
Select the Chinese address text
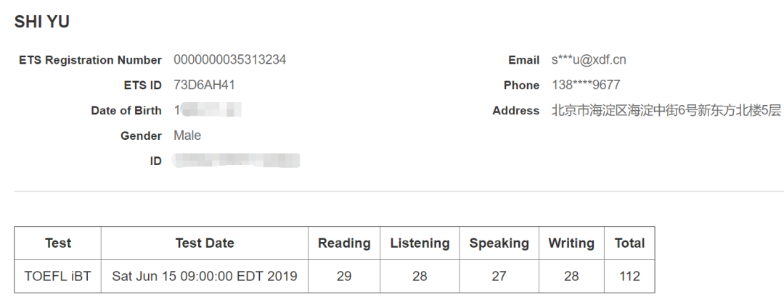666,111
